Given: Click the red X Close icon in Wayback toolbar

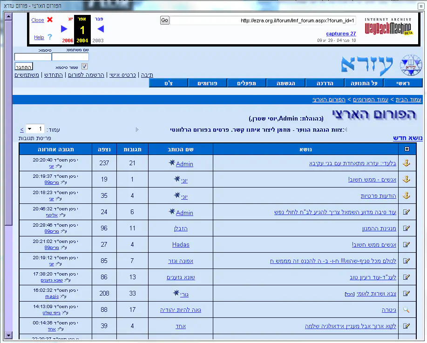Looking at the screenshot, I should point(50,20).
